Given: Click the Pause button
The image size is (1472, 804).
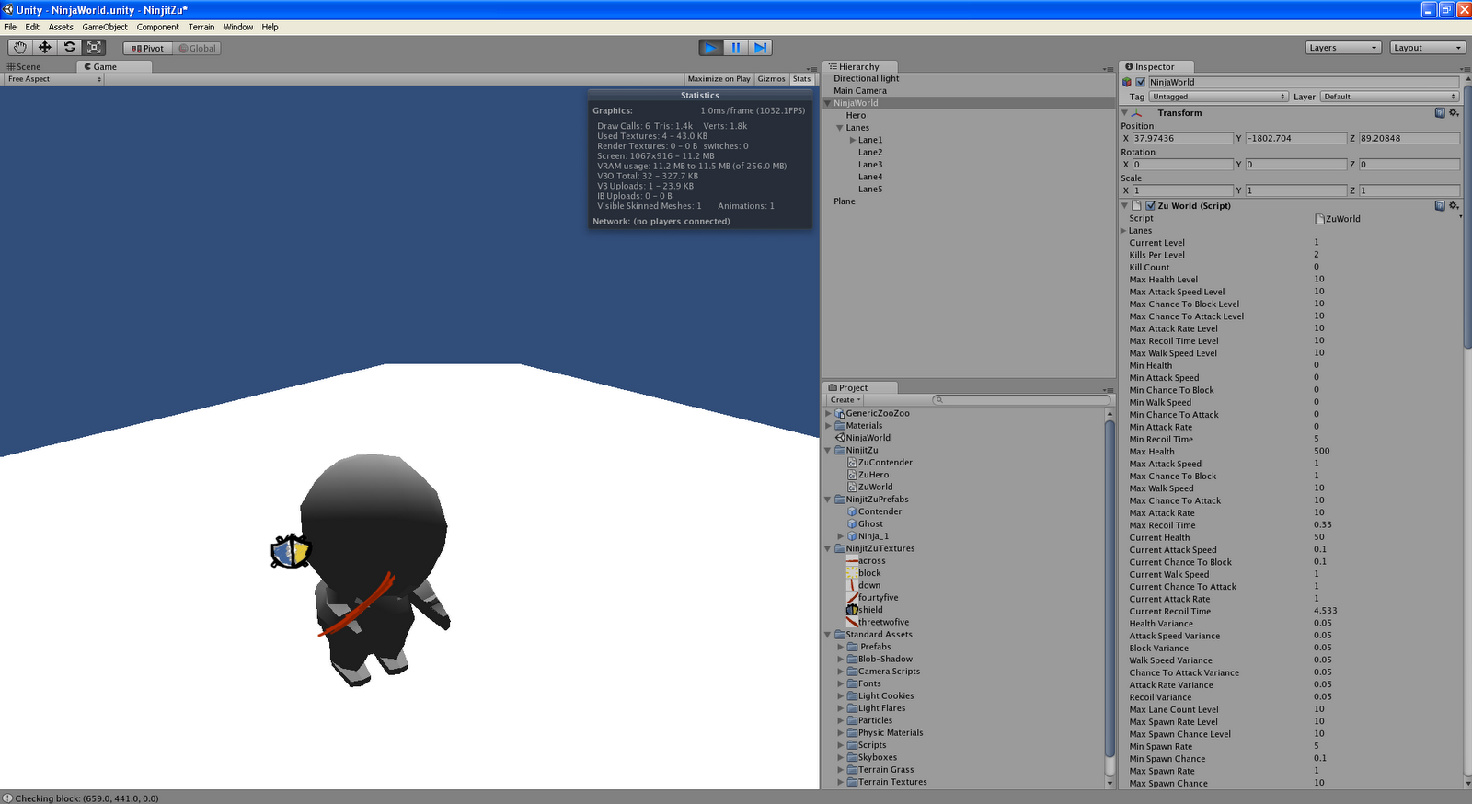Looking at the screenshot, I should coord(735,48).
